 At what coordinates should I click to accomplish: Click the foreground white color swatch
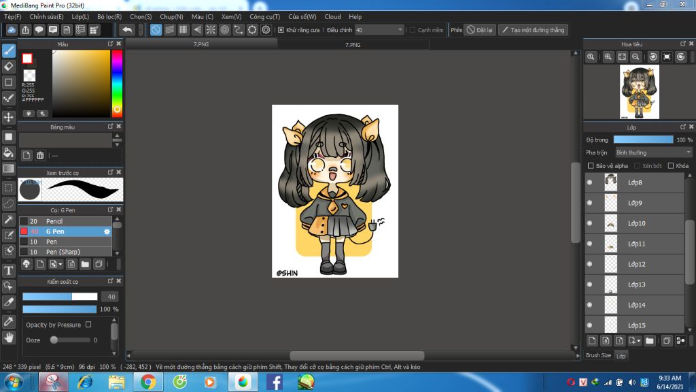[27, 59]
